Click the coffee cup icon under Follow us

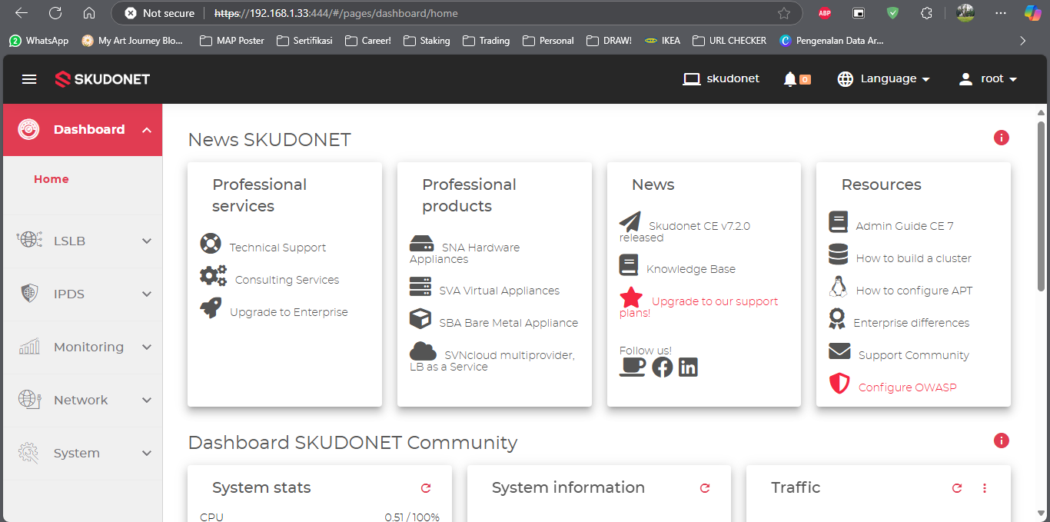pyautogui.click(x=633, y=367)
